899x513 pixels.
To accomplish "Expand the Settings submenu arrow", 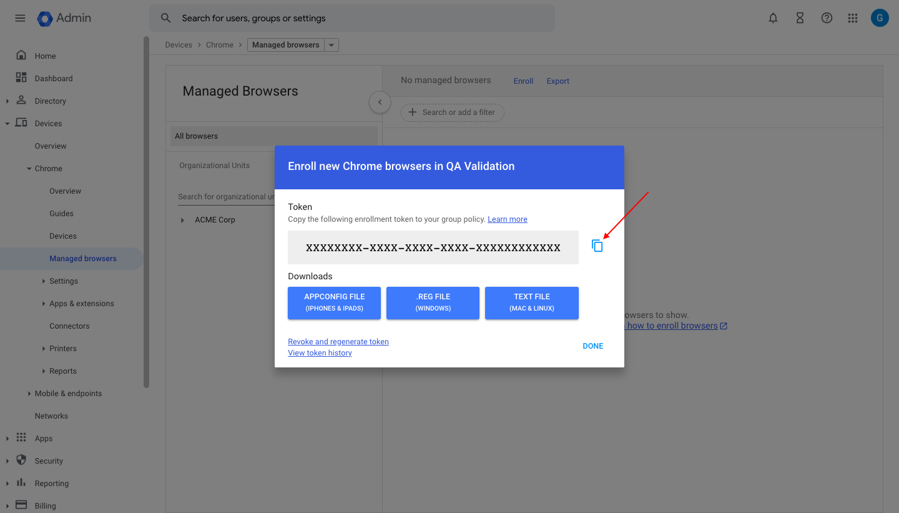I will (x=44, y=281).
